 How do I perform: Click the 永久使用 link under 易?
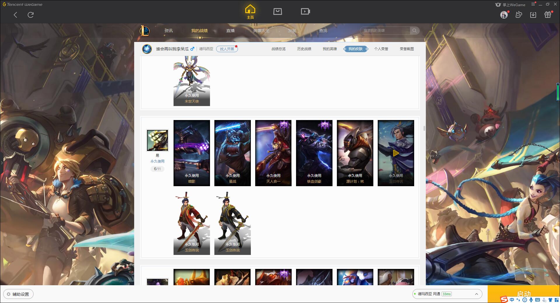pyautogui.click(x=157, y=161)
